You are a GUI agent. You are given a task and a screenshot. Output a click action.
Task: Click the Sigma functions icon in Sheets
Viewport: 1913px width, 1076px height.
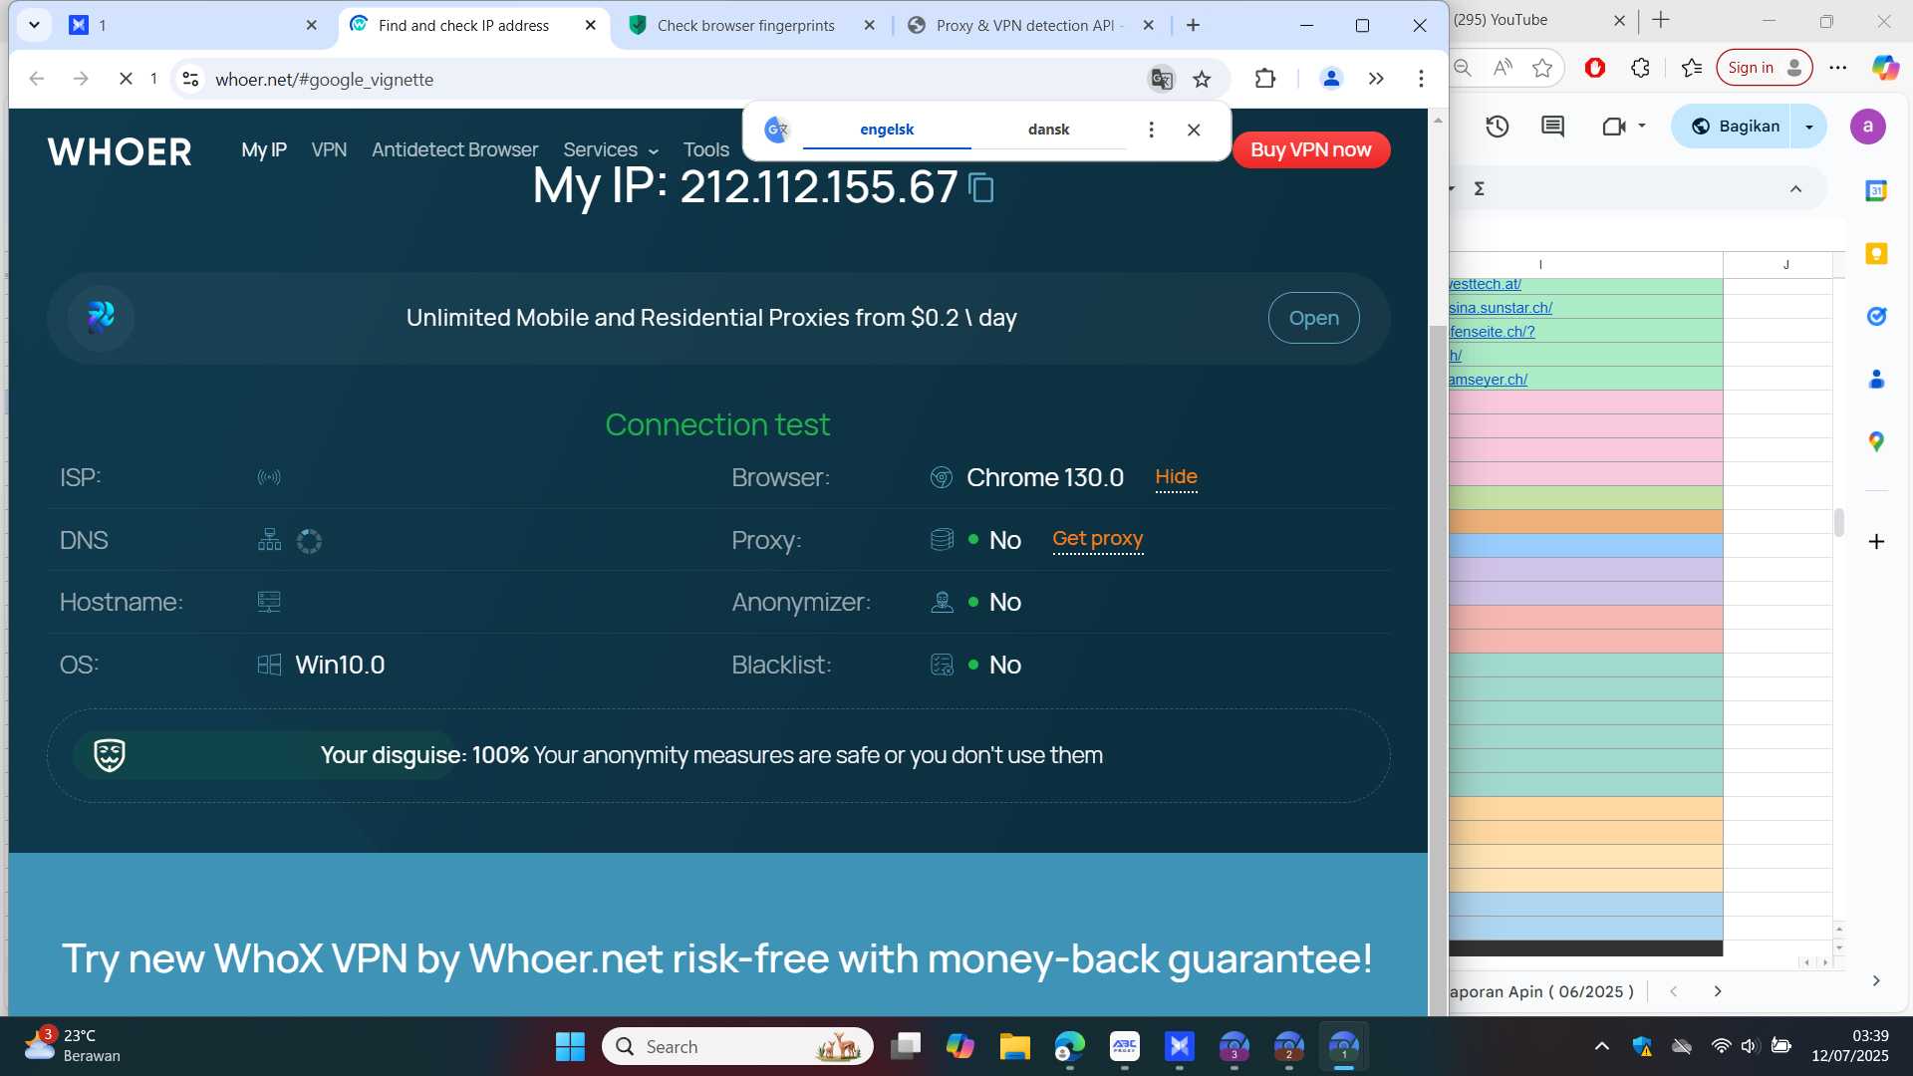click(x=1480, y=188)
